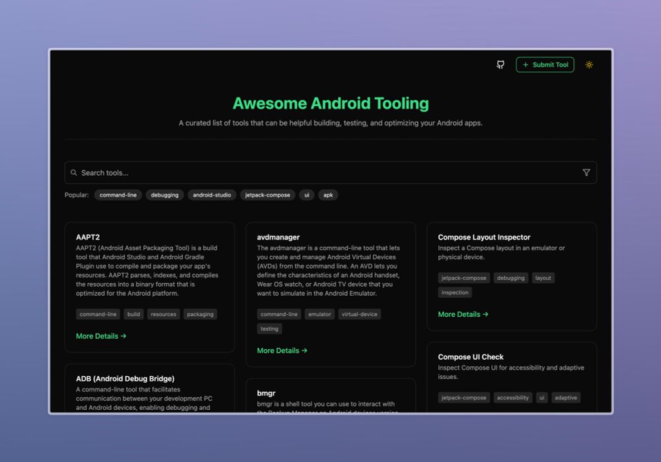This screenshot has height=462, width=661.
Task: Click the adaptive tag on Compose UI Check
Action: [566, 397]
